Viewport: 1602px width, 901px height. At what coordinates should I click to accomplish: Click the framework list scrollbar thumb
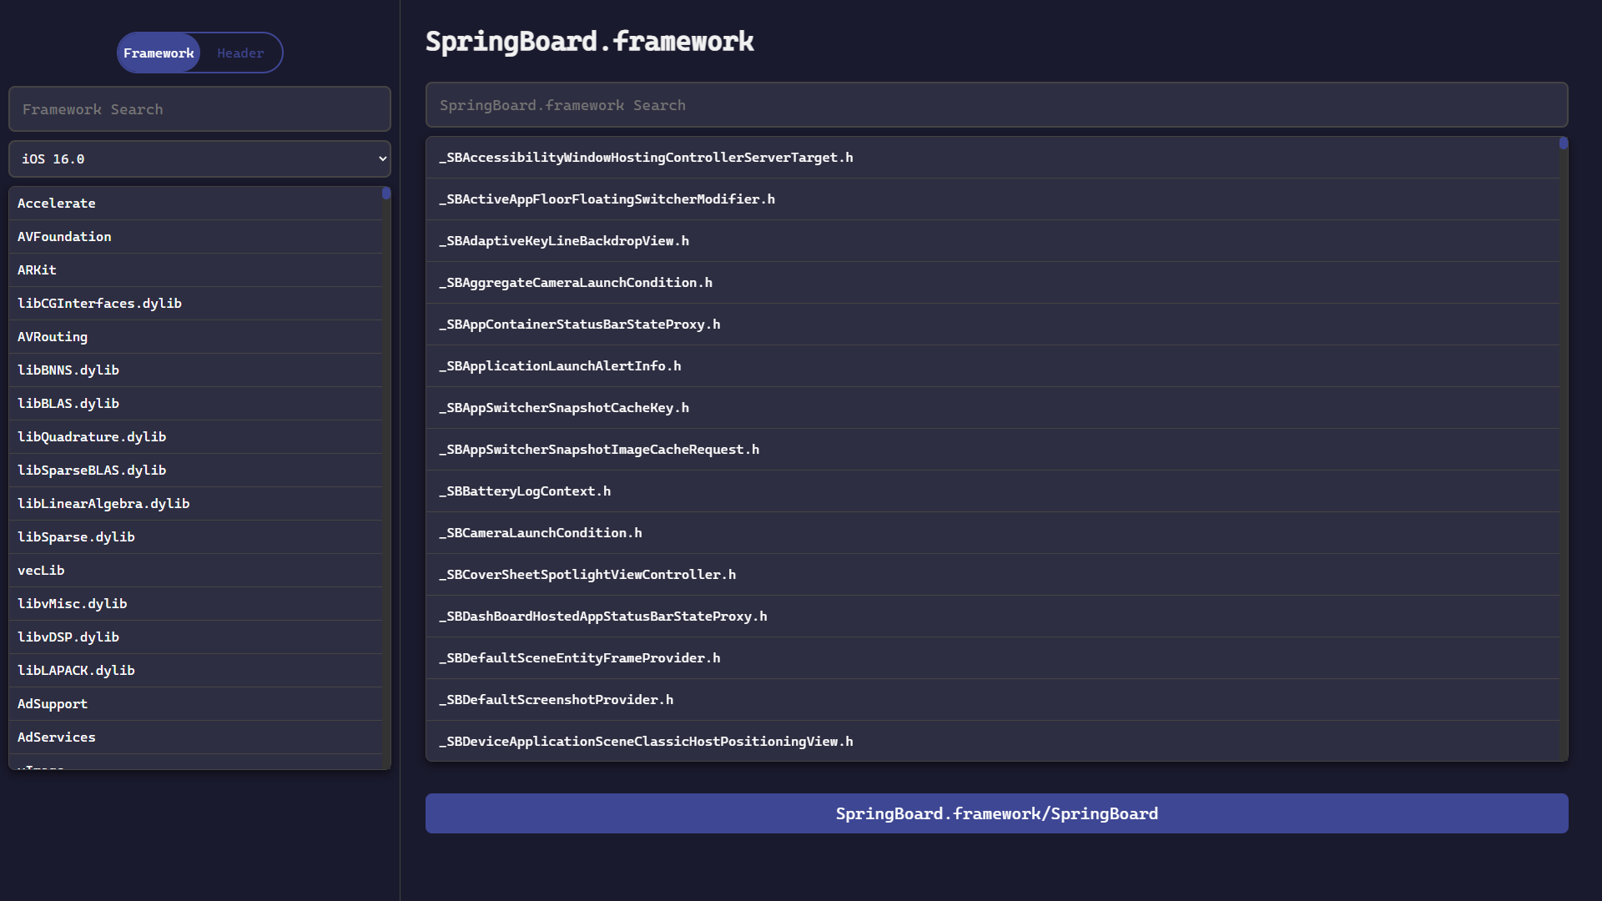[386, 193]
